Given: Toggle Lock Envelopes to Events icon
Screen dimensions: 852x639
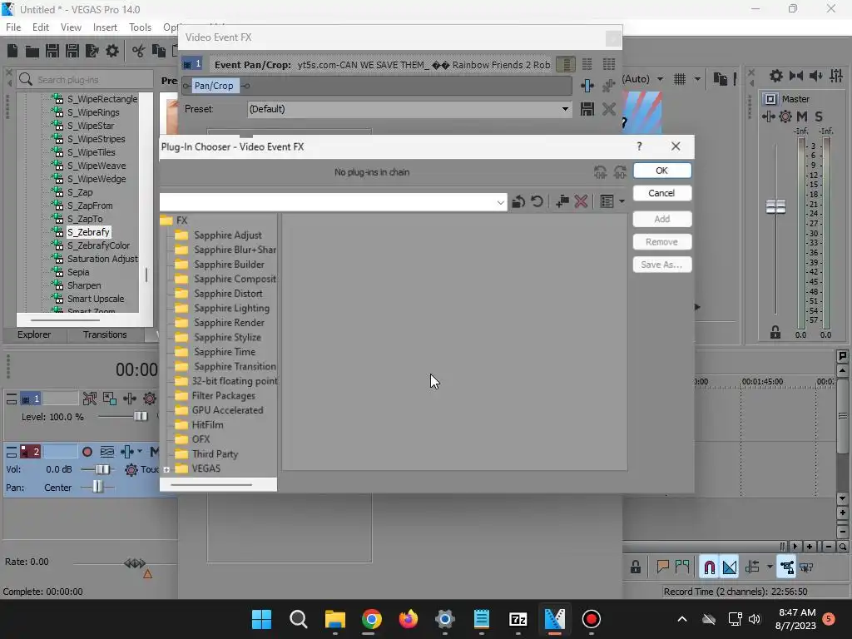Looking at the screenshot, I should point(787,567).
